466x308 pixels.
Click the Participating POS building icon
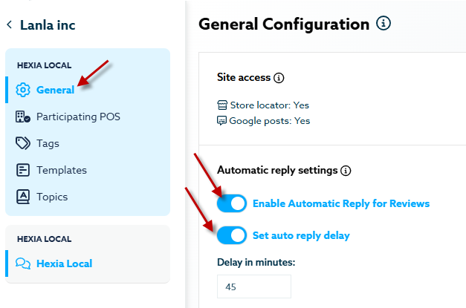tap(23, 117)
